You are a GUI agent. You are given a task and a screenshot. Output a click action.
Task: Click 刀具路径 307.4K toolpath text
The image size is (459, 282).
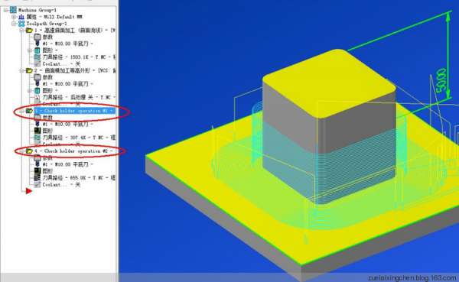pyautogui.click(x=79, y=138)
